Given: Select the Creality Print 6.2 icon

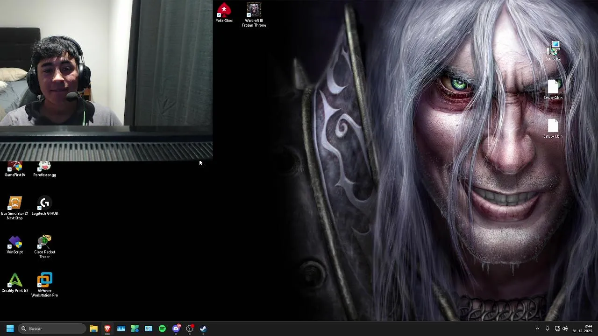Looking at the screenshot, I should click(x=15, y=283).
